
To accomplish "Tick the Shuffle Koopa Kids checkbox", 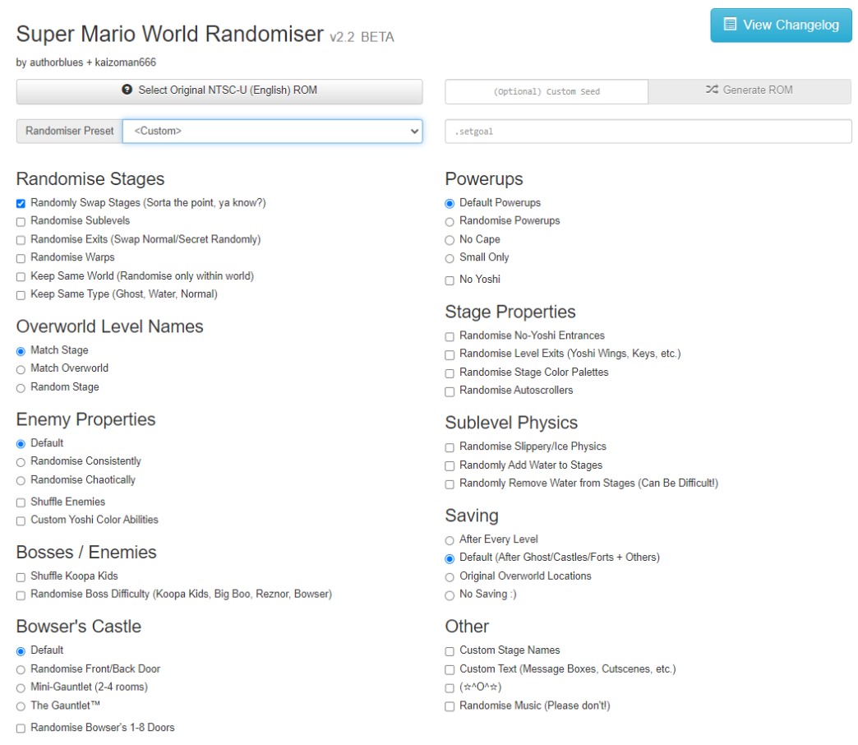I will point(21,577).
